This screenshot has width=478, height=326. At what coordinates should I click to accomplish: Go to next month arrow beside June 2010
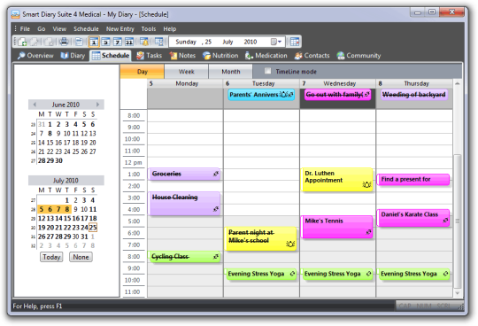(97, 105)
